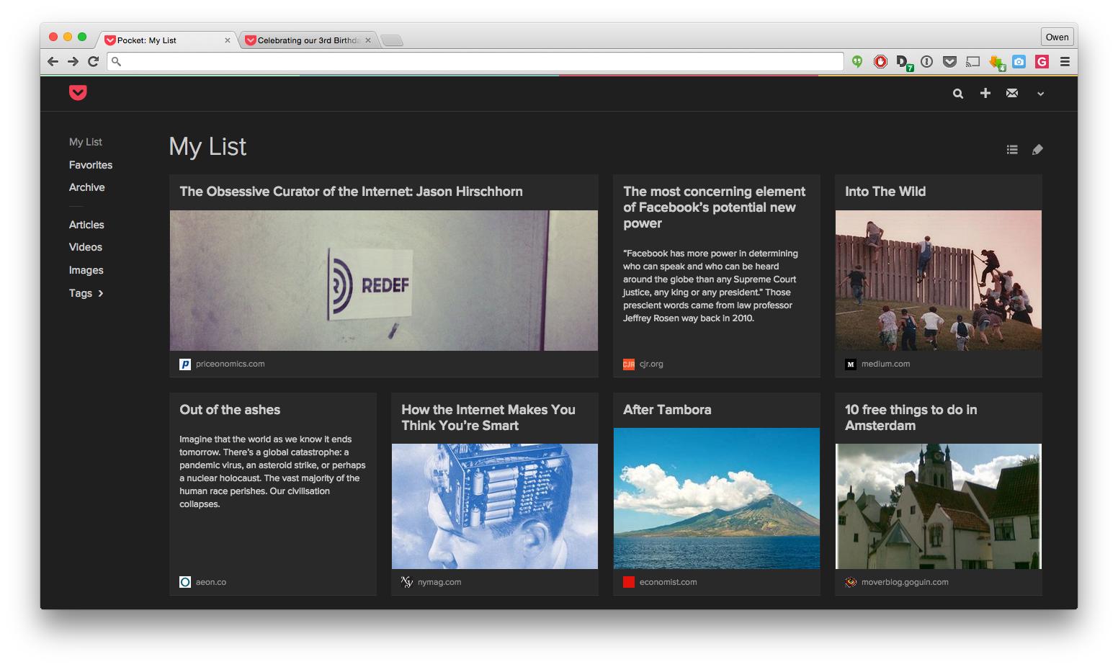The image size is (1118, 667).
Task: Switch to list view layout
Action: [x=1012, y=149]
